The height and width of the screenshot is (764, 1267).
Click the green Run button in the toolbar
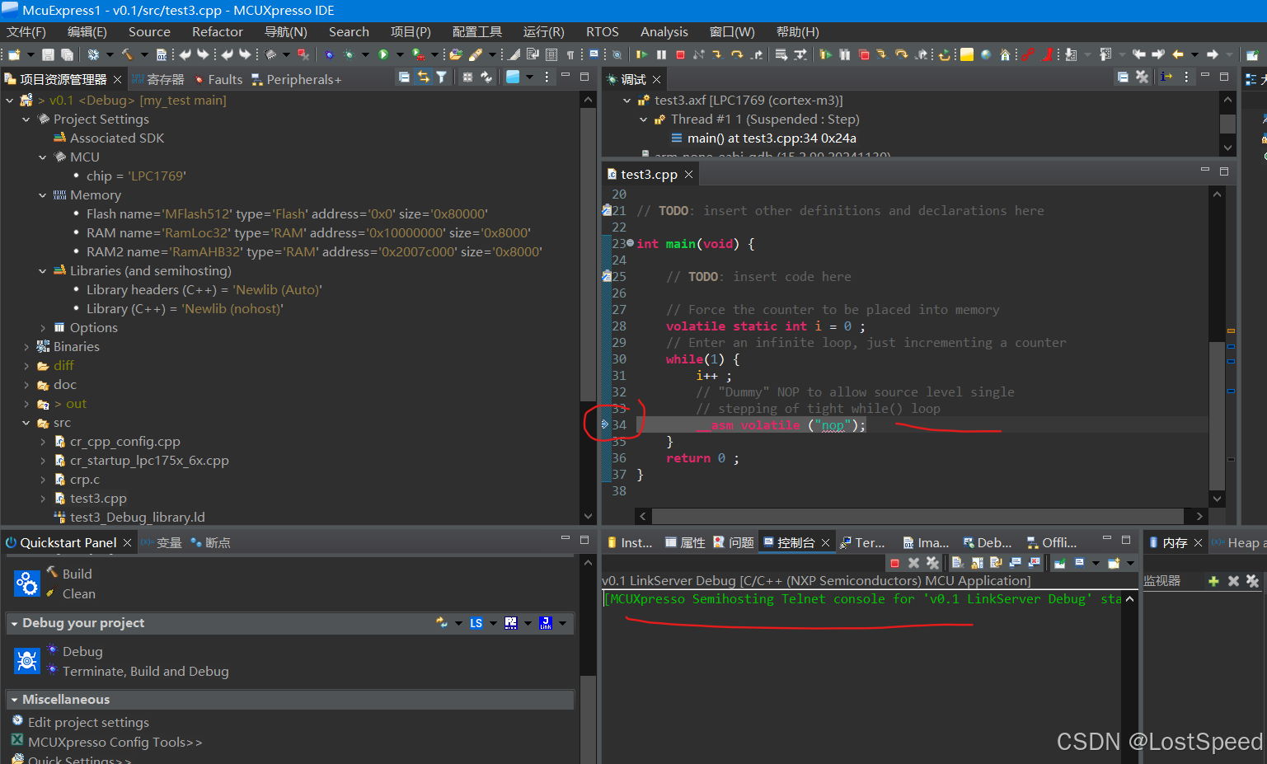383,54
